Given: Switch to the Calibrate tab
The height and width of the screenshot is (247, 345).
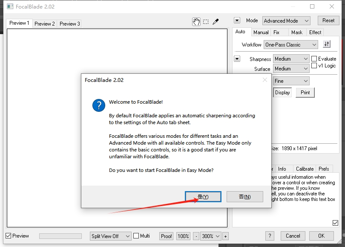Looking at the screenshot, I should pyautogui.click(x=305, y=169).
